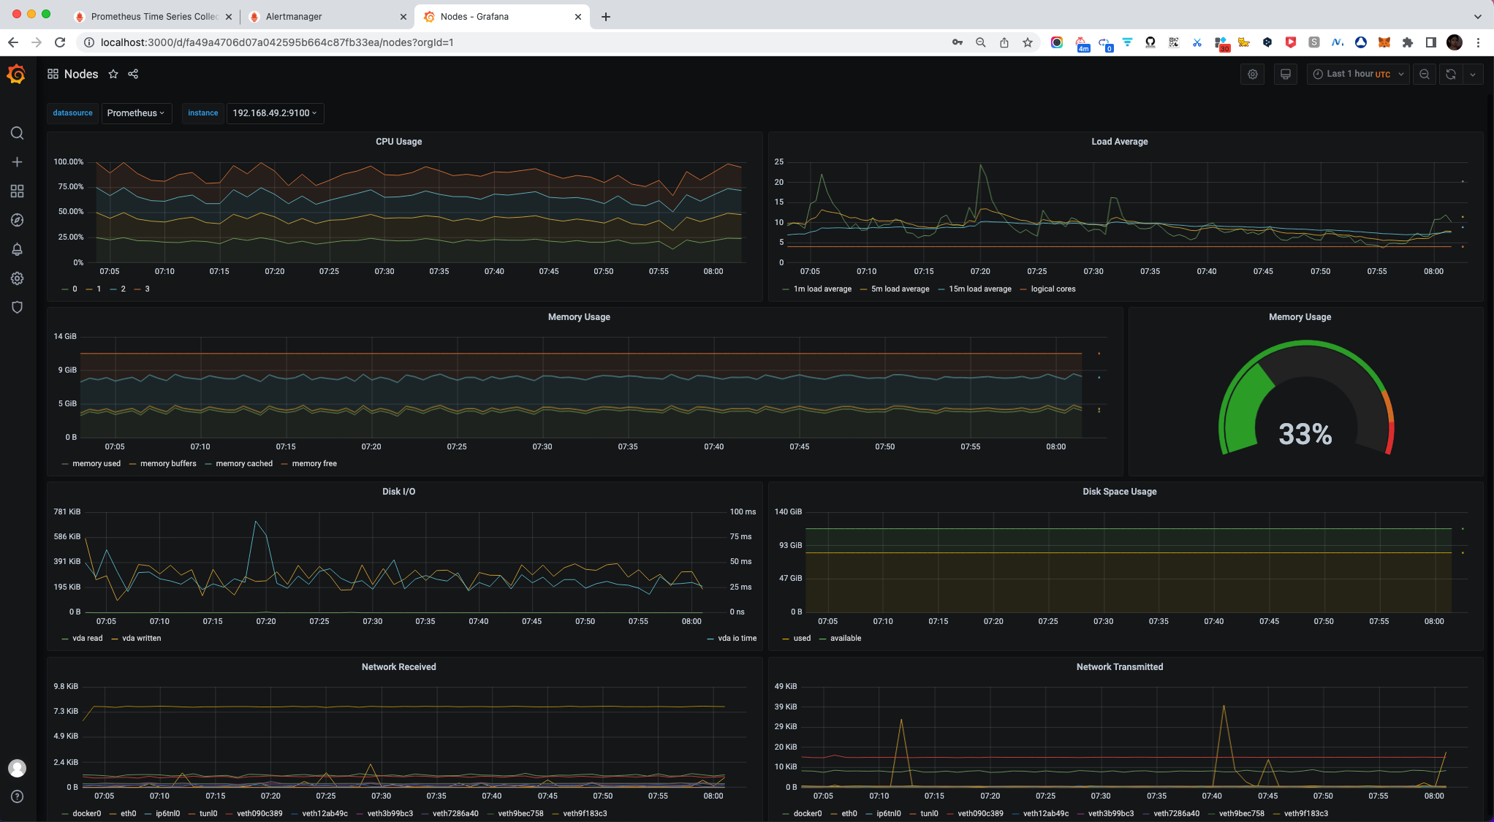Screen dimensions: 1494x822
Task: Open Alerting bell icon in sidebar
Action: pyautogui.click(x=17, y=250)
